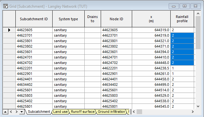This screenshot has width=204, height=117.
Task: Click x value 644371.0
Action: (151, 46)
